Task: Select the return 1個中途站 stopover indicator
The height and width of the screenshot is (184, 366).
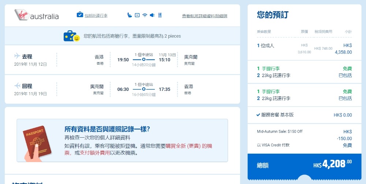Action: click(x=143, y=89)
